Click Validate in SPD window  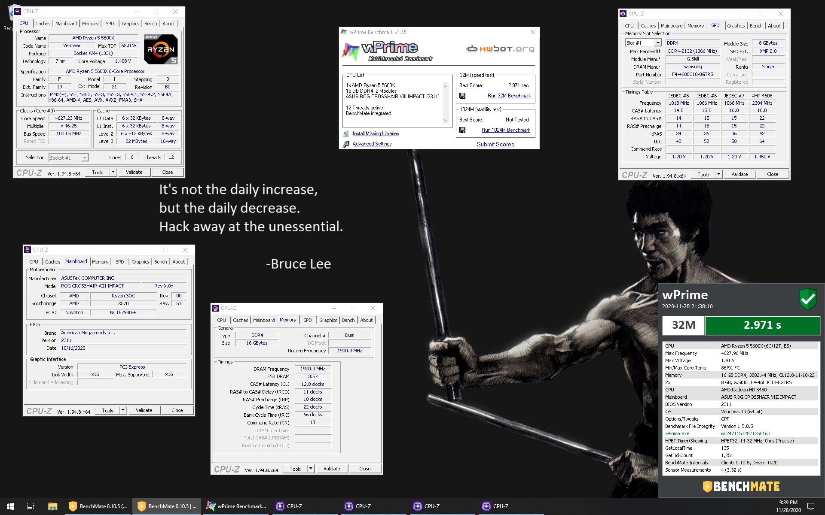(739, 174)
